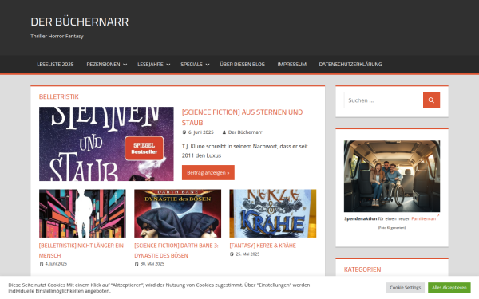Image resolution: width=479 pixels, height=299 pixels.
Task: Open the Lesejahre menu label
Action: 150,65
